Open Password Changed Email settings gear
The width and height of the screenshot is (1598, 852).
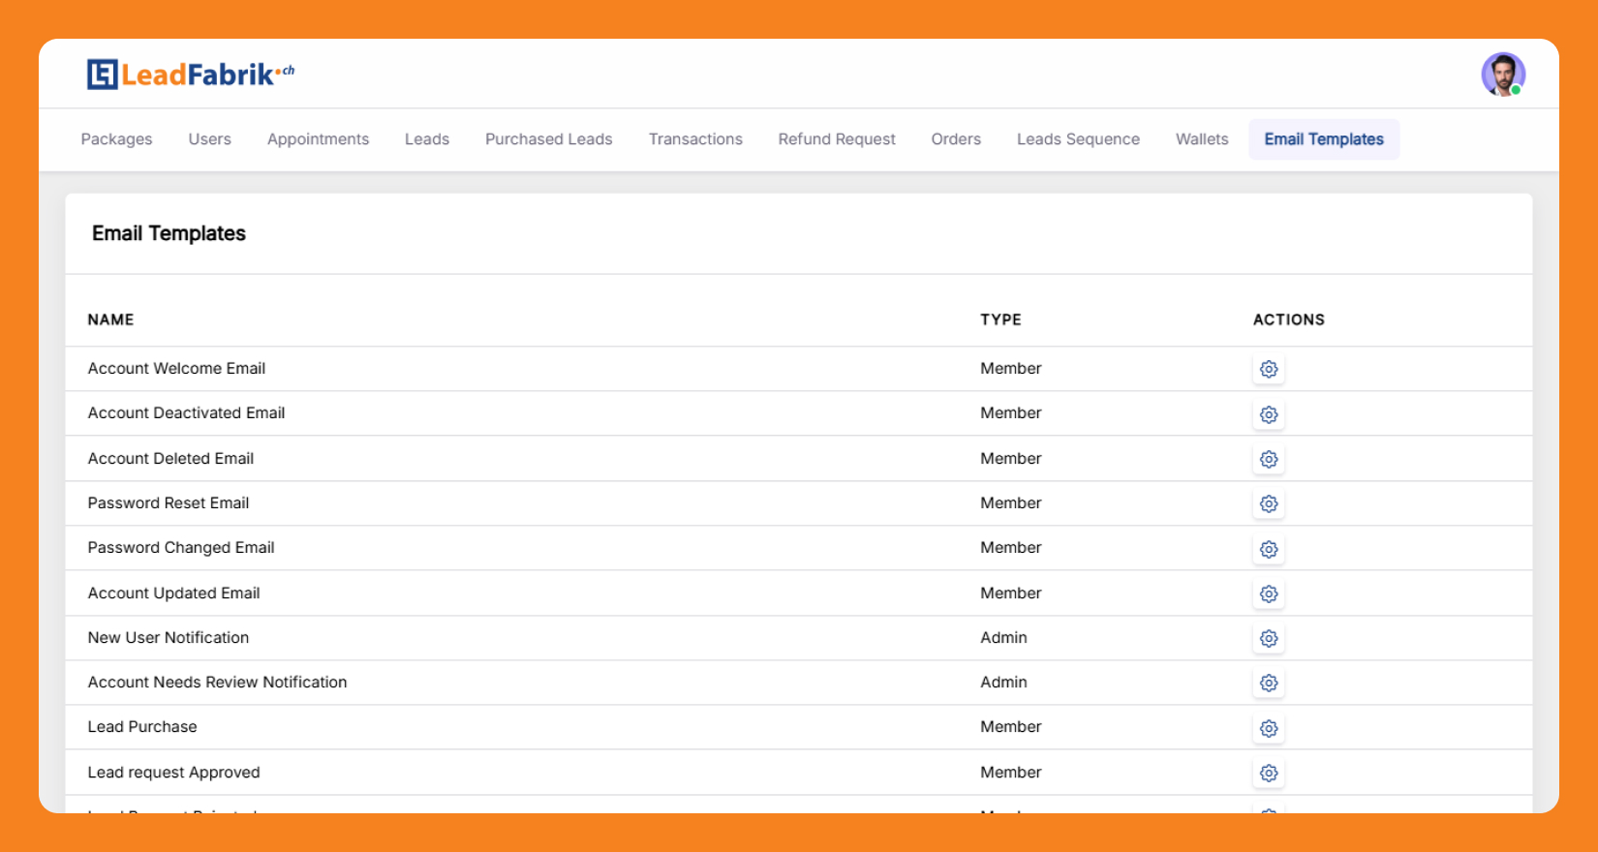tap(1269, 549)
